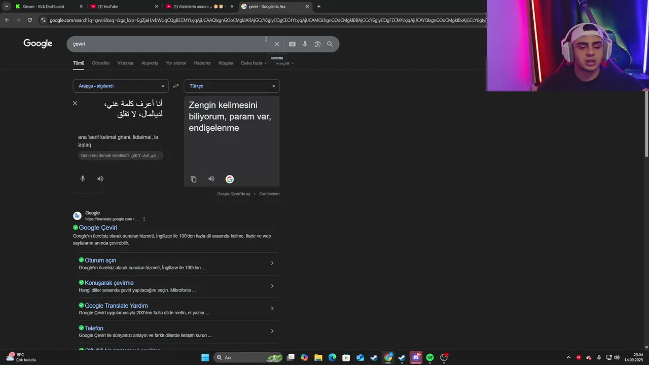Open the source language Arapça dropdown

pos(120,86)
